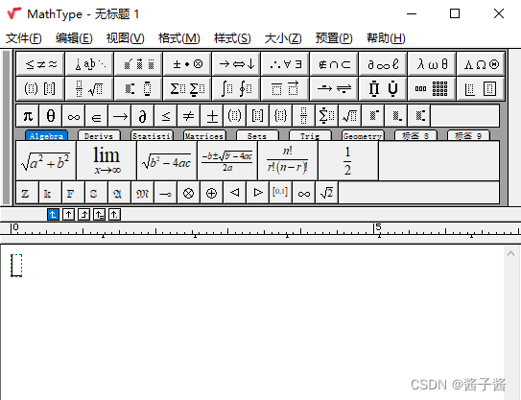
Task: Insert the partial derivative symbol
Action: (143, 116)
